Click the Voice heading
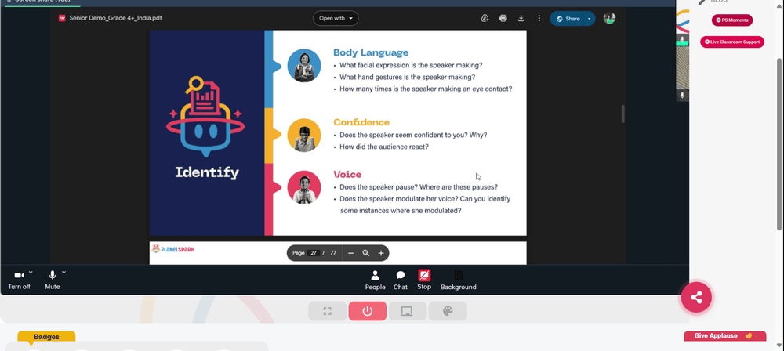The height and width of the screenshot is (351, 784). coord(347,175)
